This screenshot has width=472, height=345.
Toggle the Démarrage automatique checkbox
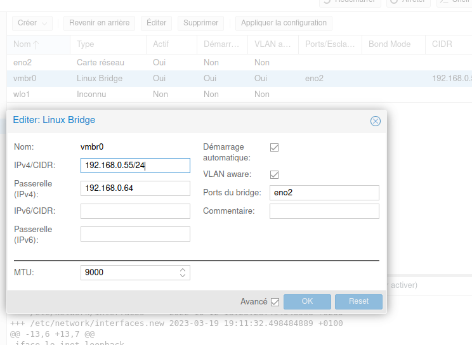[275, 147]
